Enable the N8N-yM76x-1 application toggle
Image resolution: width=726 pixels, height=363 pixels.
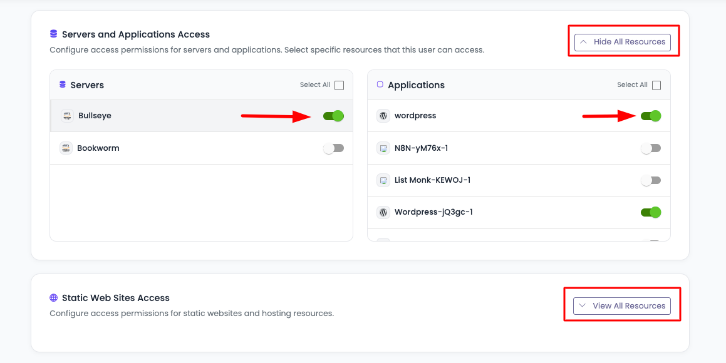(x=651, y=148)
